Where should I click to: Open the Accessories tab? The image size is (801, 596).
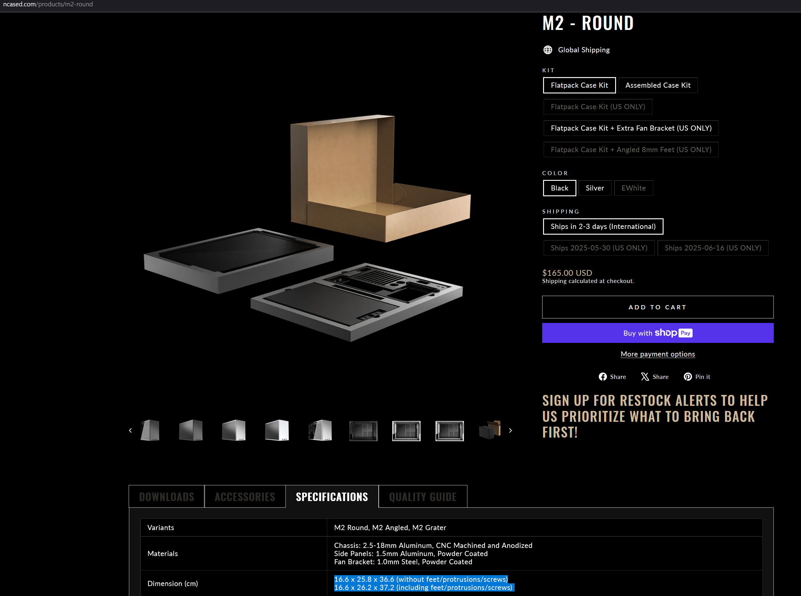(x=245, y=497)
